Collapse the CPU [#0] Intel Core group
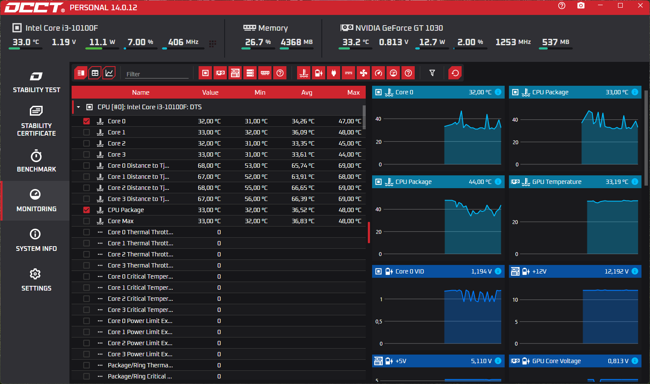Viewport: 650px width, 384px height. pyautogui.click(x=78, y=107)
